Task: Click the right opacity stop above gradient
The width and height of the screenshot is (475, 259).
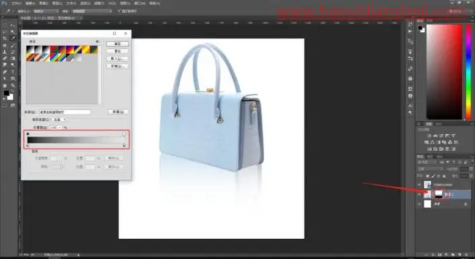Action: pos(124,134)
